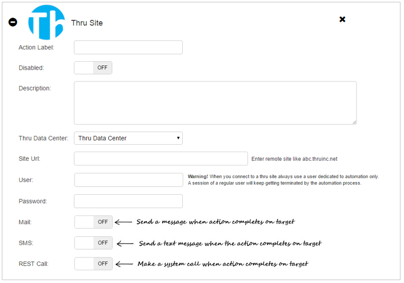Focus the Password field
404x283 pixels.
(x=128, y=201)
